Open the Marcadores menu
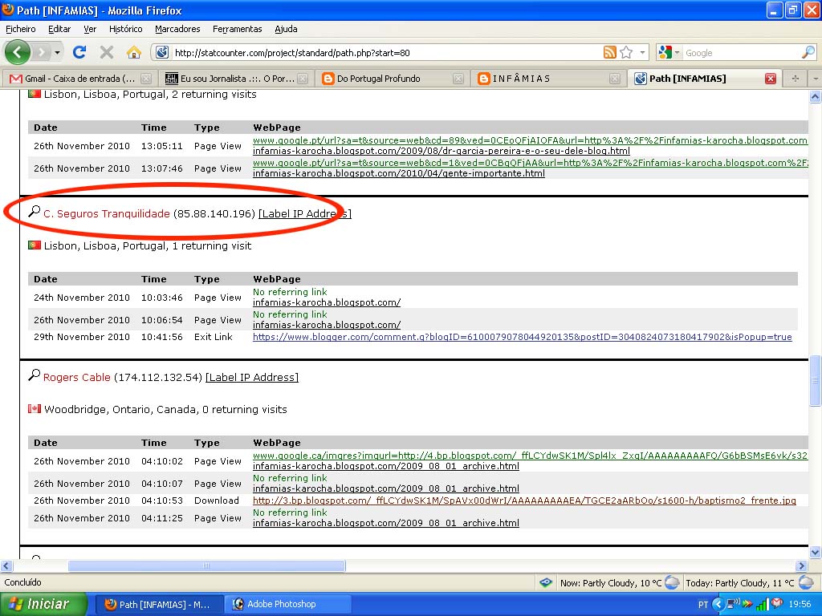 177,29
